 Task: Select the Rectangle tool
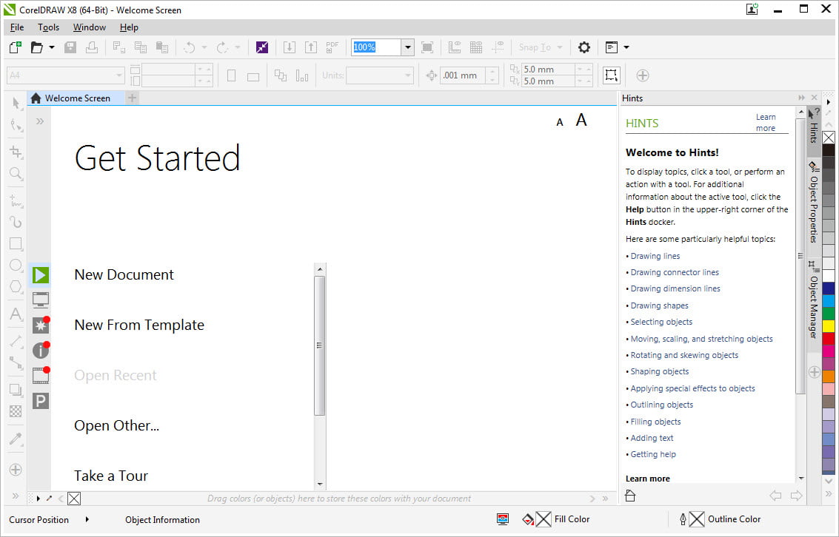click(x=16, y=243)
